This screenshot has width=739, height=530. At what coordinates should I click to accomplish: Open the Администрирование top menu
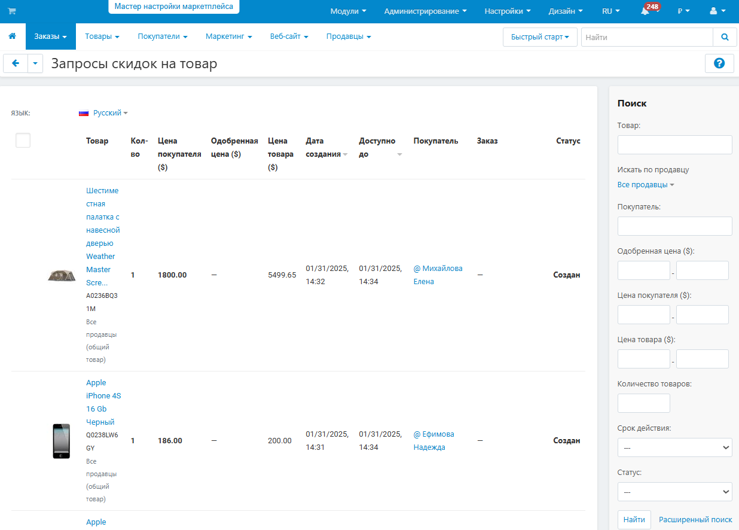pos(426,11)
